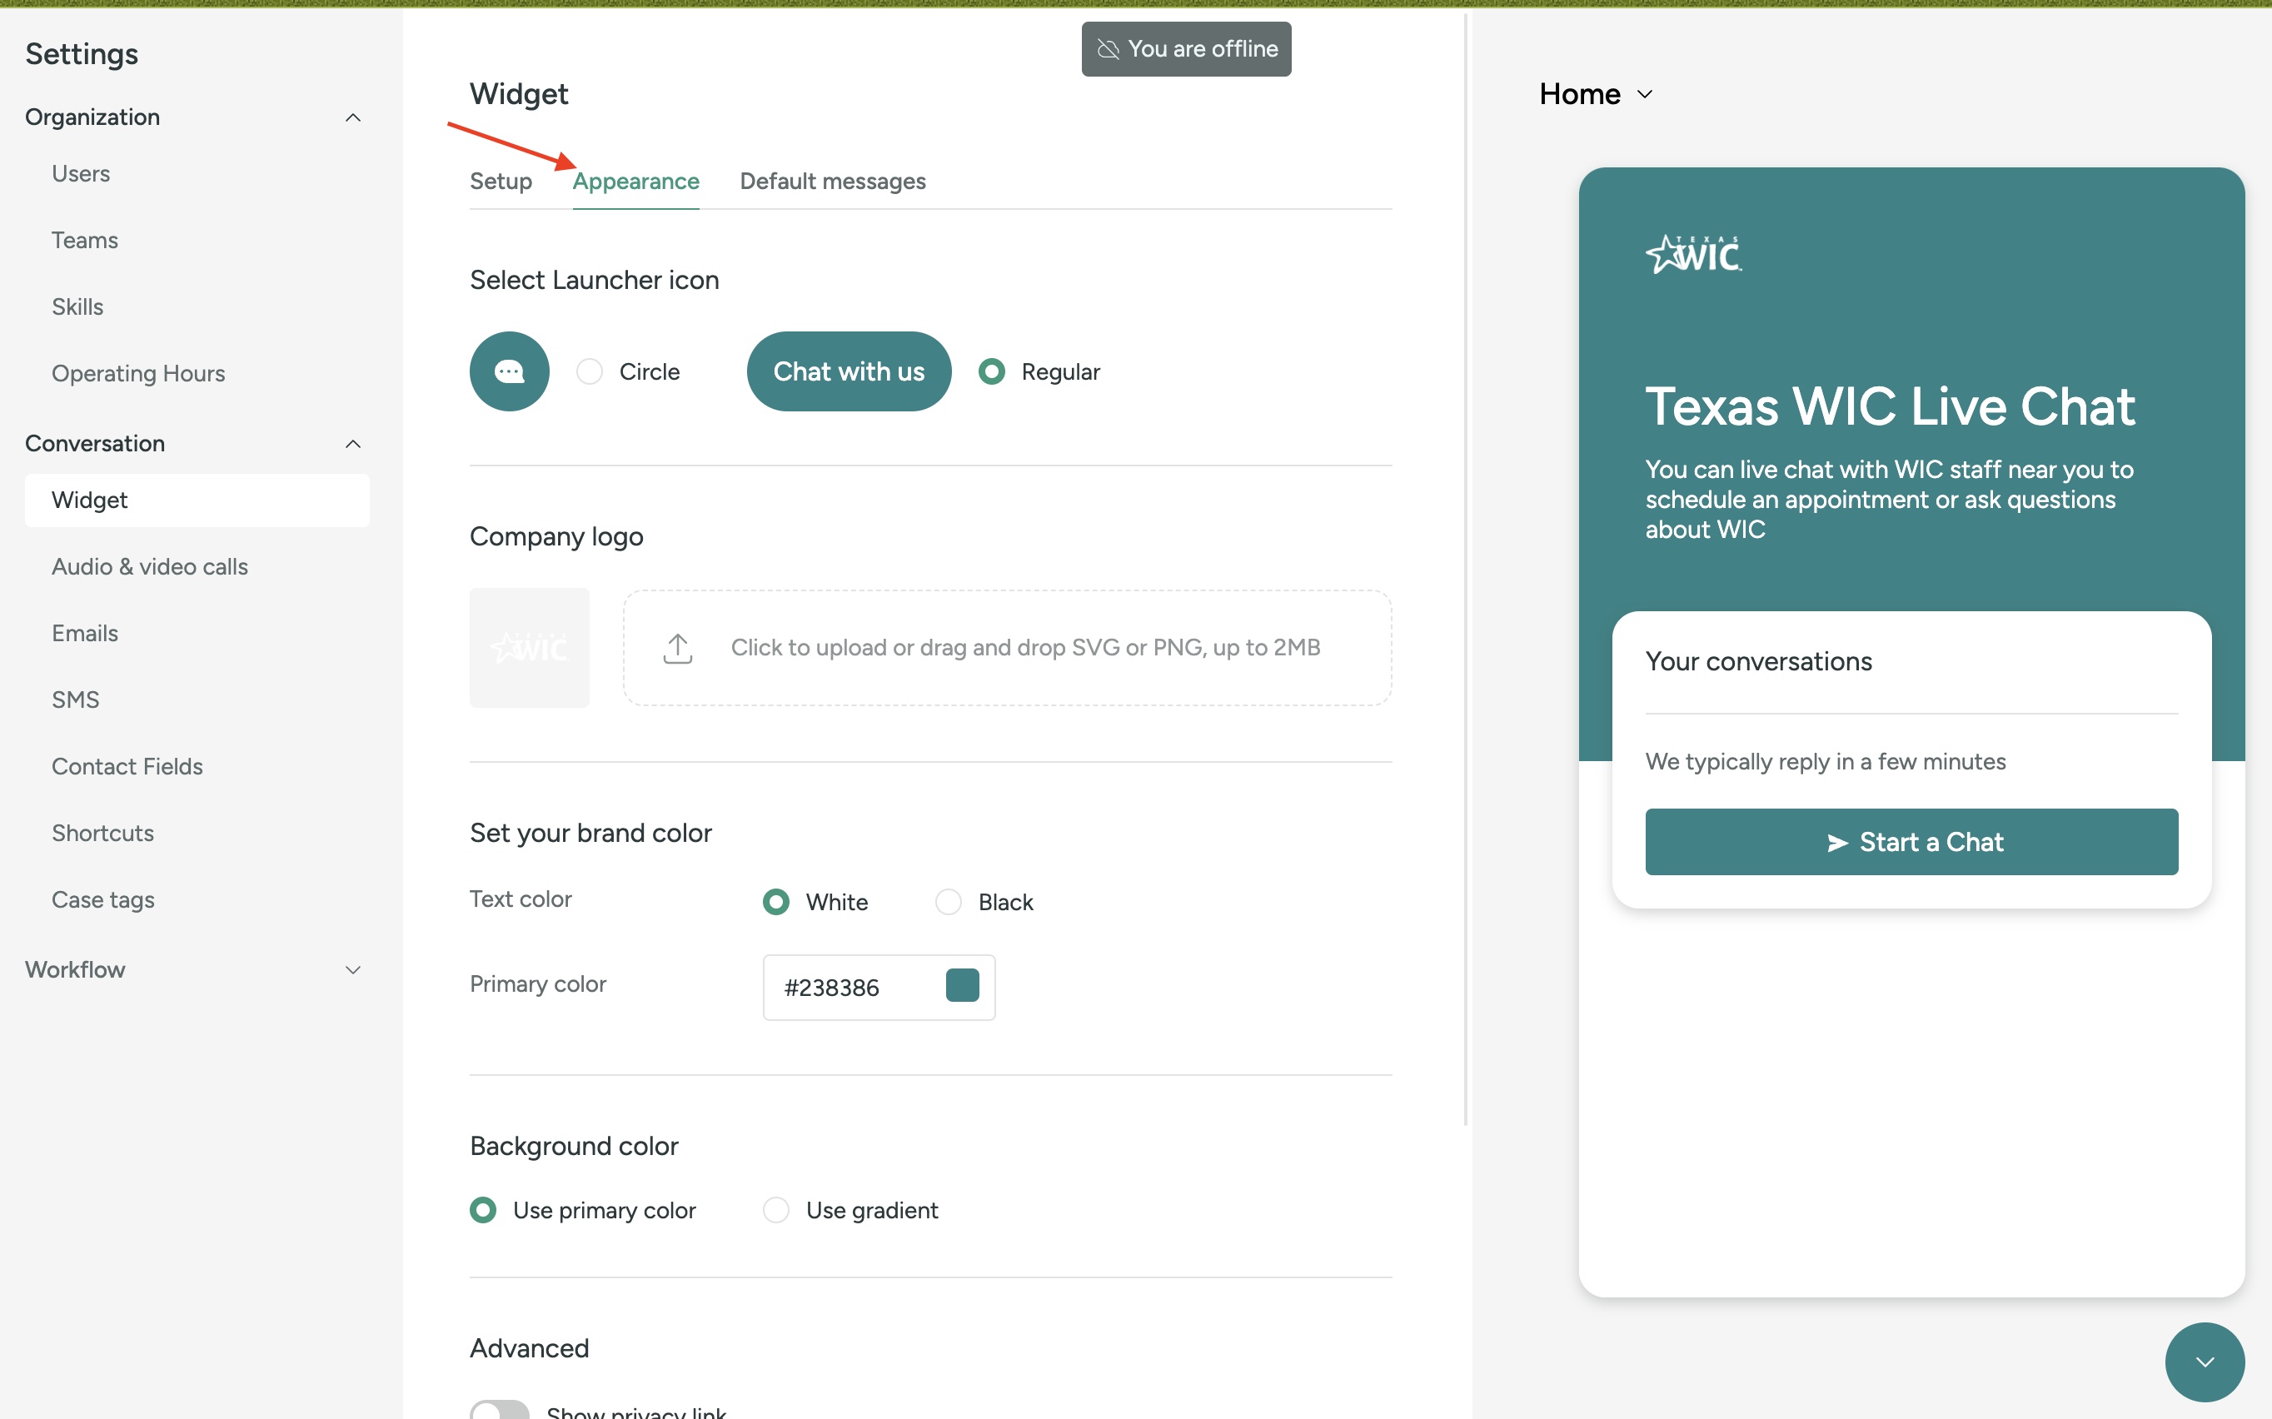Select Use primary color background
The image size is (2272, 1419).
tap(482, 1210)
